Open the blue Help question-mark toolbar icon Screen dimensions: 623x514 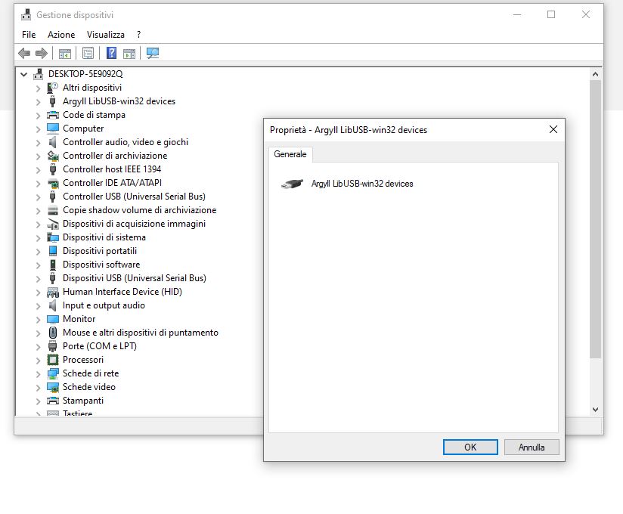click(112, 53)
